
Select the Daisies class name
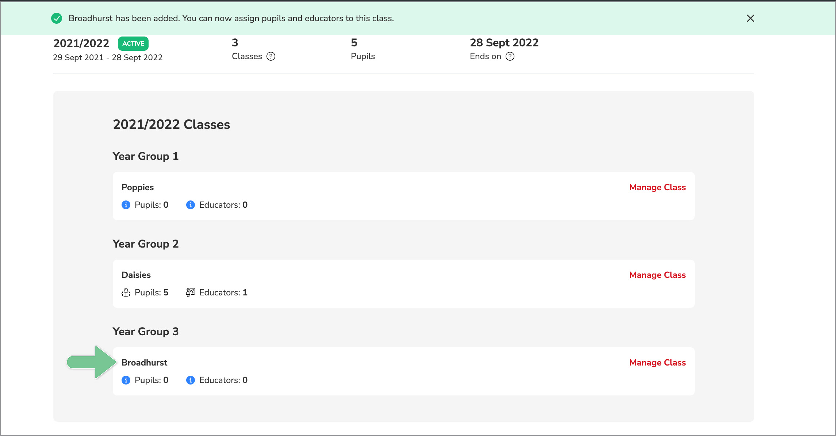tap(136, 275)
